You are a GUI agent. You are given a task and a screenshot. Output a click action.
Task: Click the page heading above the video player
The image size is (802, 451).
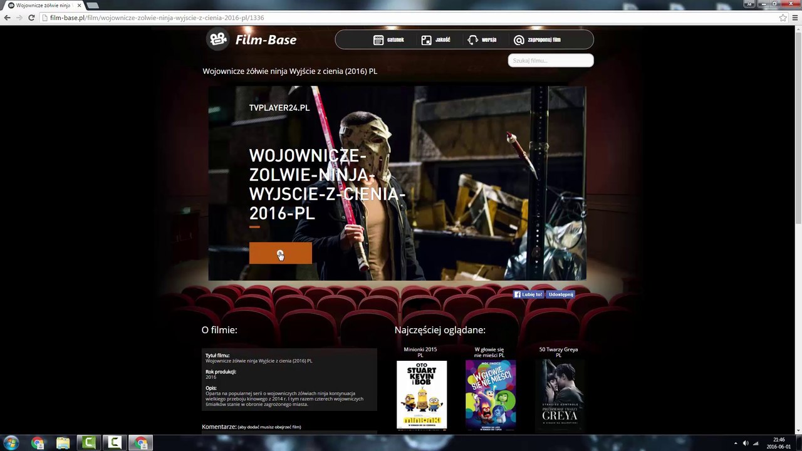289,71
